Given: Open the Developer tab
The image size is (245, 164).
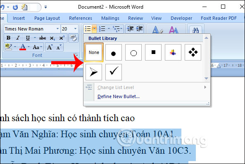Looking at the screenshot, I should 181,18.
